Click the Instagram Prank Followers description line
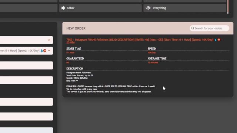Viewport: 237px width, 133px height. [79, 72]
